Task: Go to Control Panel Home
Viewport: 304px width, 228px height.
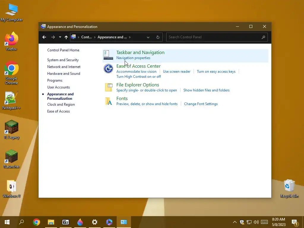Action: point(63,50)
